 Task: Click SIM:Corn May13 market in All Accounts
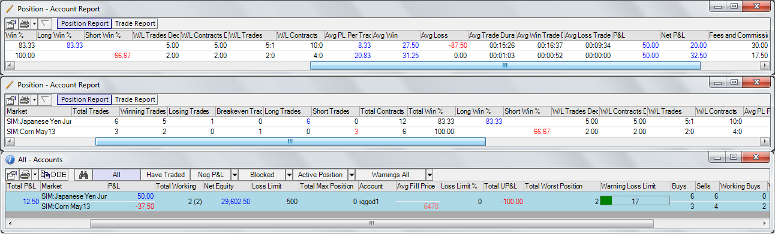coord(65,206)
